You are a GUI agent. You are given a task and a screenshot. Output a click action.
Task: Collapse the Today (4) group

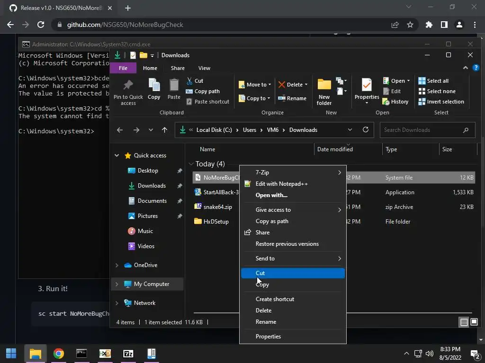coord(191,164)
